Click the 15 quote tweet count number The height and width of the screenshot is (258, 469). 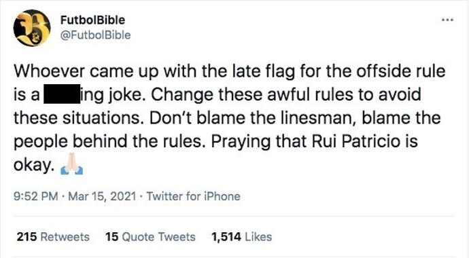click(x=112, y=237)
